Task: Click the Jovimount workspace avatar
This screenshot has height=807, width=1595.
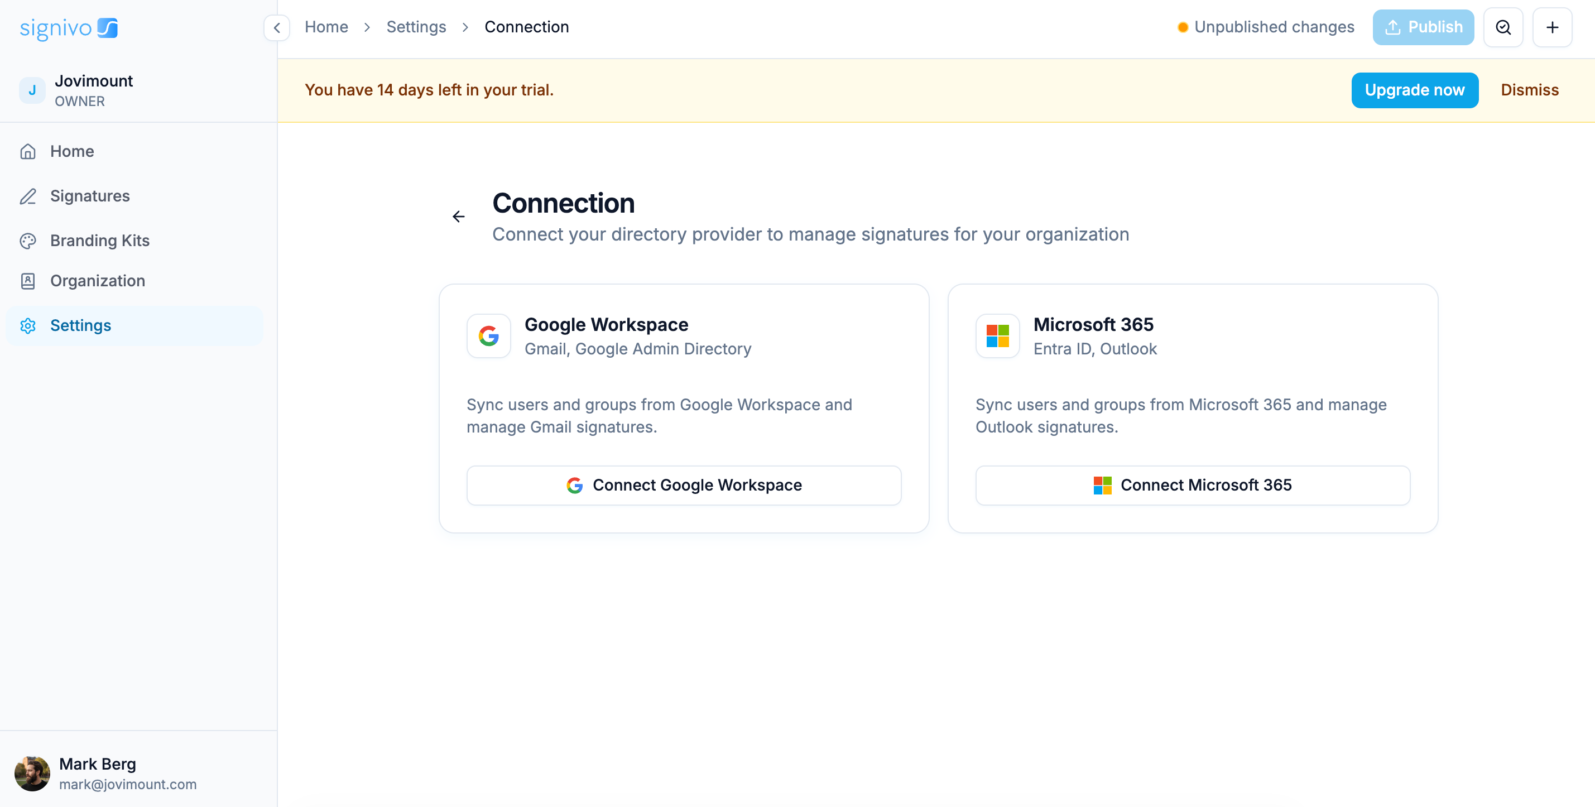Action: 32,90
